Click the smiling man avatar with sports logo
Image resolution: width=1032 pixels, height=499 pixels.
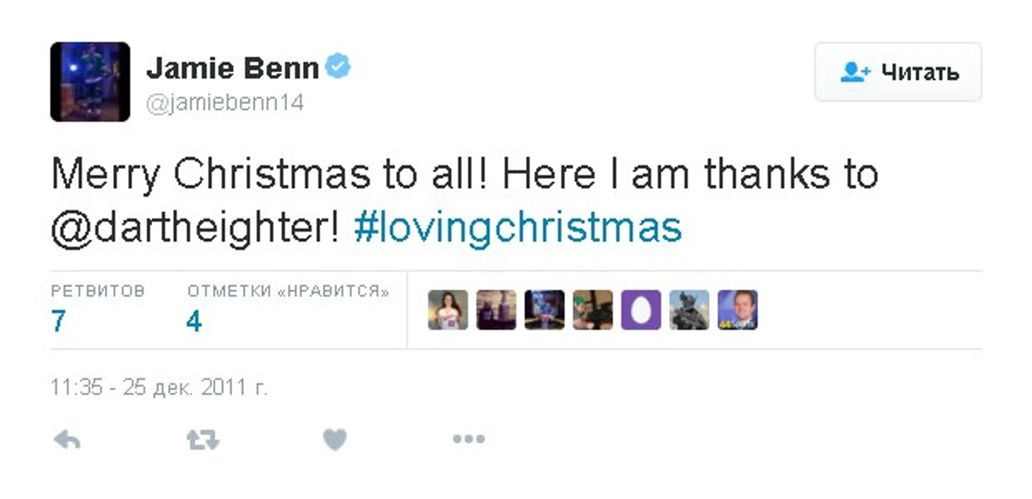737,310
